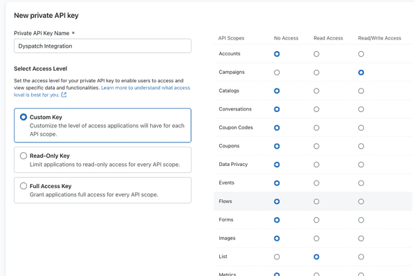Set Coupons row to No Access
This screenshot has height=276, width=415.
tap(277, 147)
